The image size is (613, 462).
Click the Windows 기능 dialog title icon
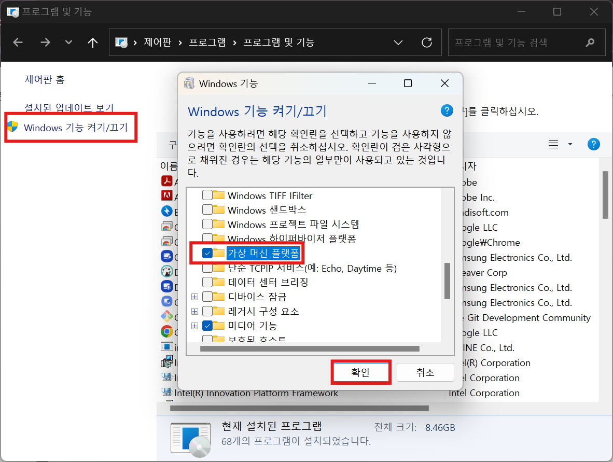coord(189,83)
